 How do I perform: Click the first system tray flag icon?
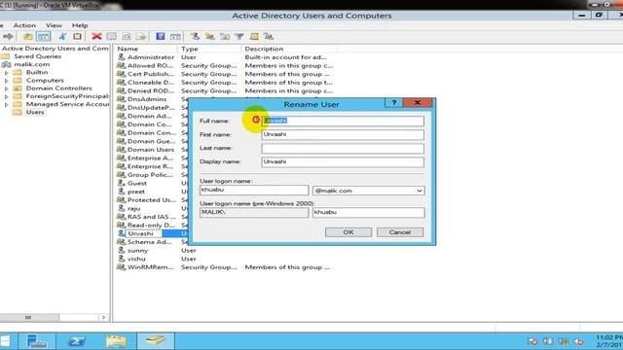pos(532,341)
